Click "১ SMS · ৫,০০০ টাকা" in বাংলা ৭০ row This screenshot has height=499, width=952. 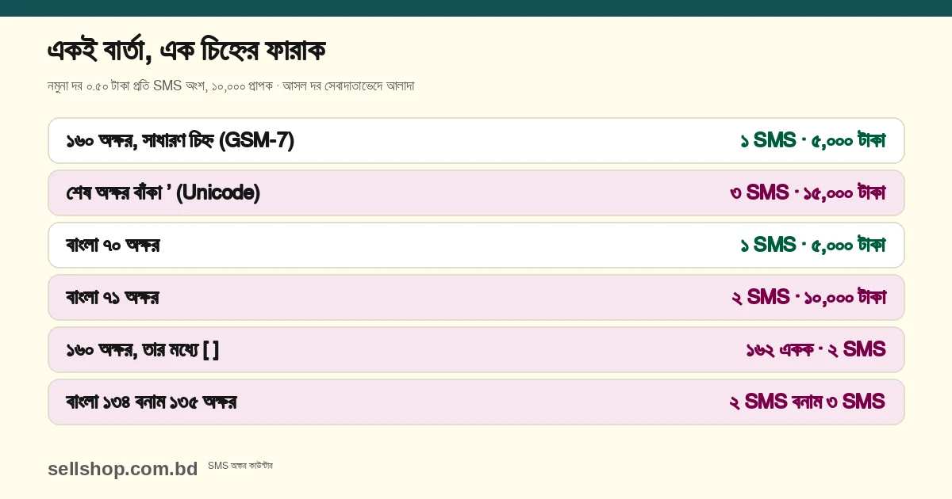812,246
